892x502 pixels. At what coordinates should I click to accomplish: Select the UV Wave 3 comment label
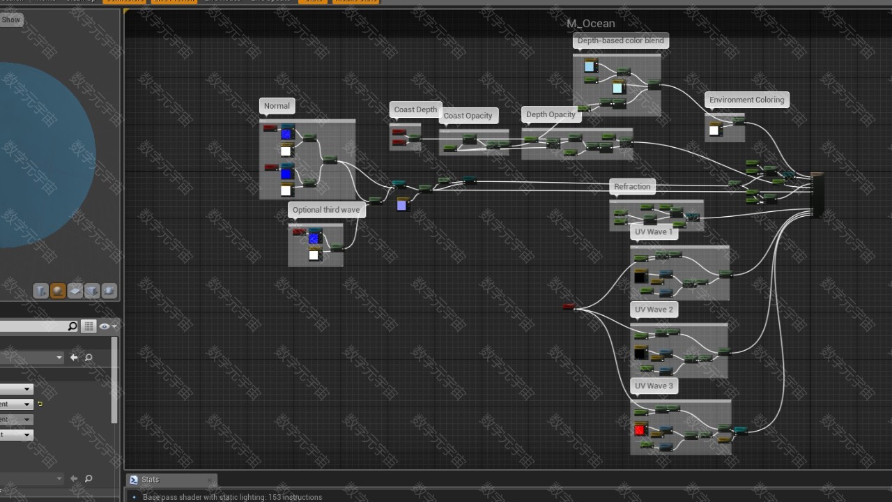654,386
